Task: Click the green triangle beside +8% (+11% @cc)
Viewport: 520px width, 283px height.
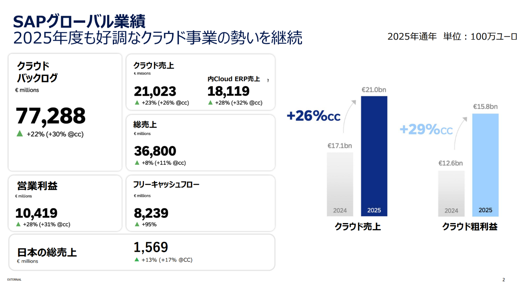Action: 137,162
